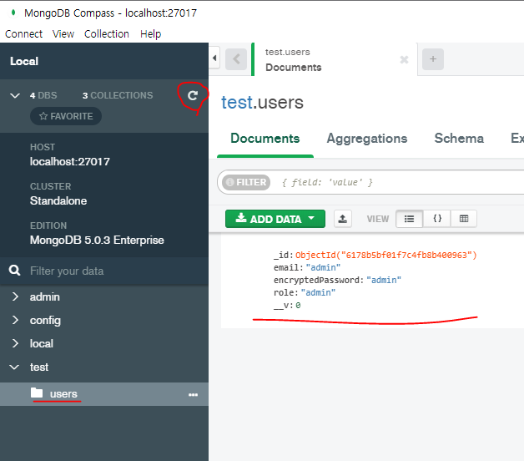Image resolution: width=524 pixels, height=461 pixels.
Task: Open the Help menu
Action: (x=150, y=33)
